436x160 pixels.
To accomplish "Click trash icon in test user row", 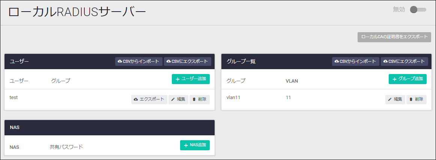I will 194,99.
